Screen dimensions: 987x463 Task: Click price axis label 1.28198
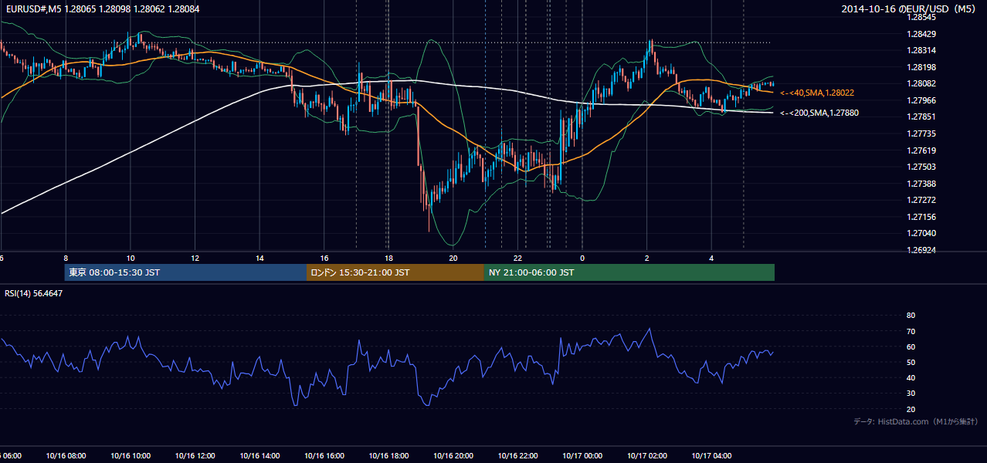point(921,67)
